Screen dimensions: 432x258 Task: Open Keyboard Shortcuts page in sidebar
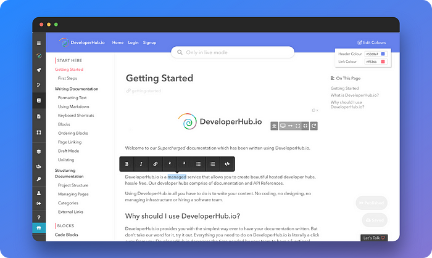pyautogui.click(x=76, y=115)
